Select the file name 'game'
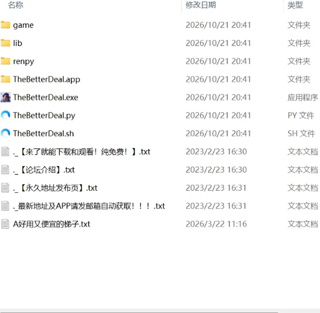 23,25
